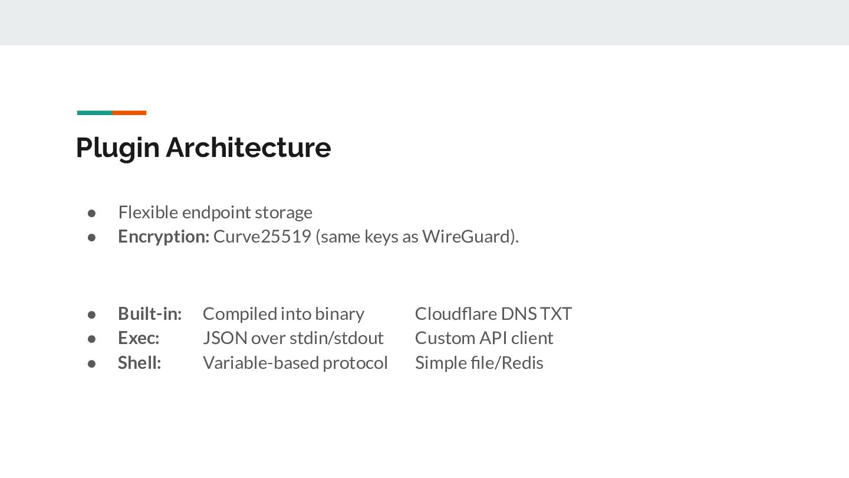Click the teal segment of accent bar
The width and height of the screenshot is (849, 478).
[x=94, y=112]
